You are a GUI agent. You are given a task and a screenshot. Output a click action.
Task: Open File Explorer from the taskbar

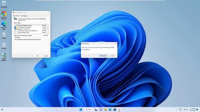coord(106,110)
